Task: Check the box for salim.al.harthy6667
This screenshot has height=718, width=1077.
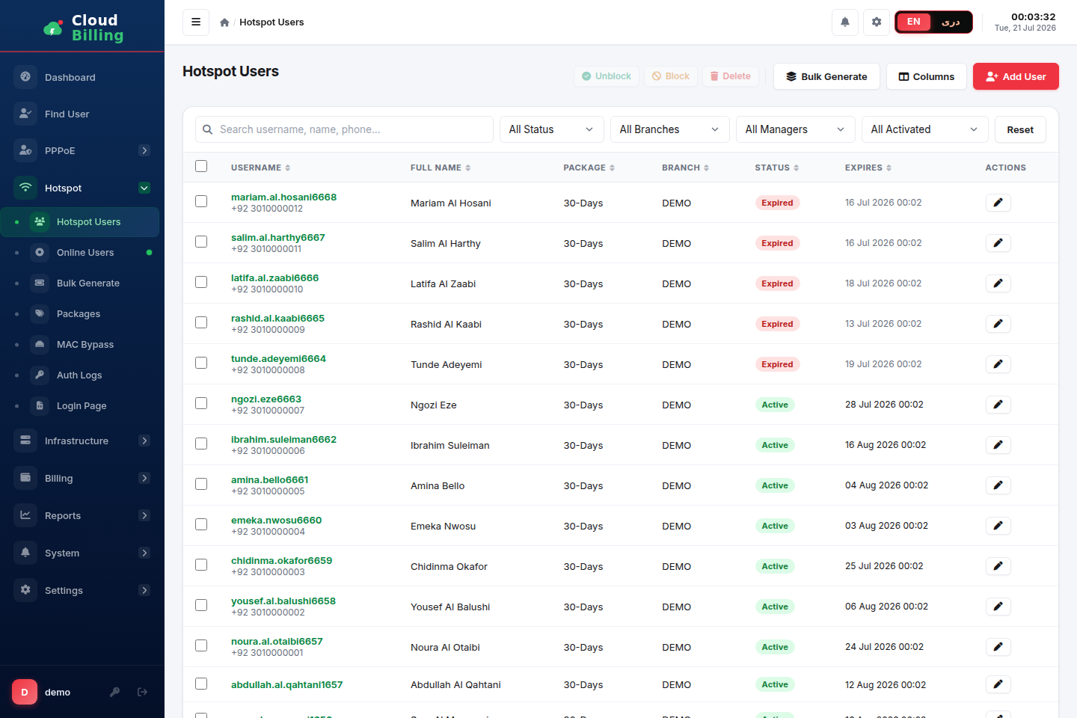Action: point(201,242)
